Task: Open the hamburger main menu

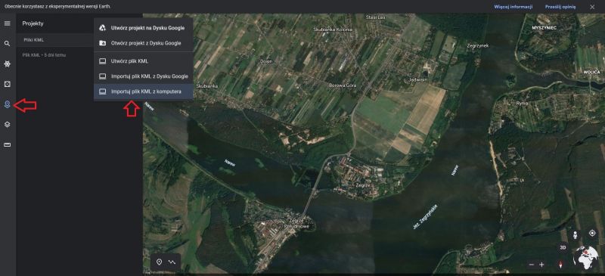Action: click(7, 23)
